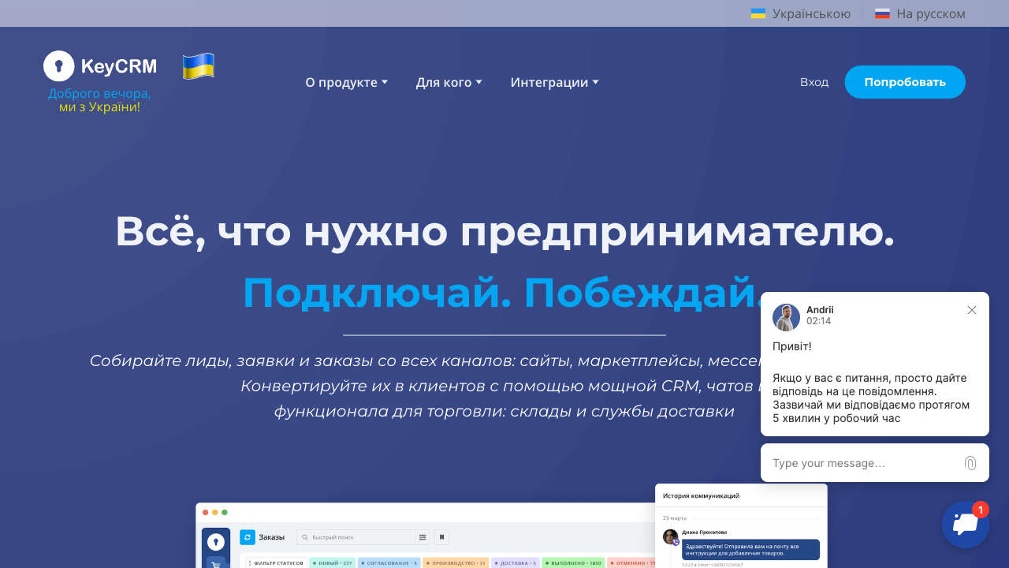
Task: Click Andrii's avatar in chat popup
Action: 786,317
